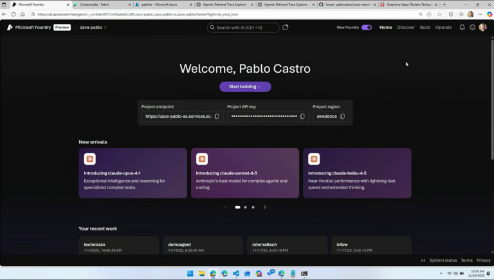The width and height of the screenshot is (494, 280).
Task: Copy the project API key
Action: coord(302,117)
